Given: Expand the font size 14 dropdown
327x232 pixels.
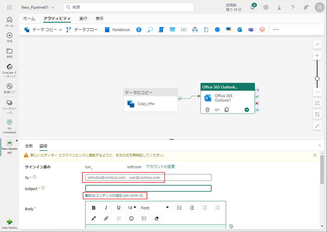Looking at the screenshot, I should 132,208.
